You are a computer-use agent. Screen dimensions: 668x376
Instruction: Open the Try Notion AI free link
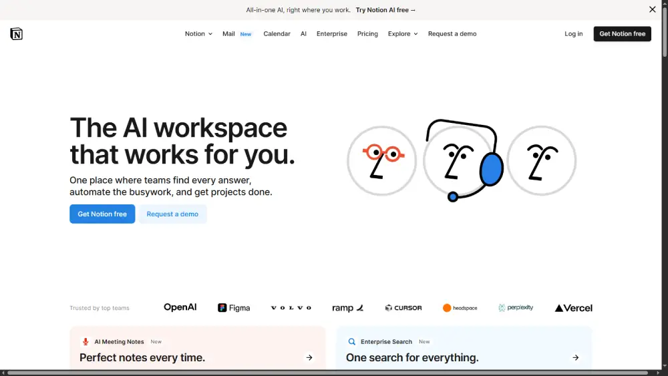click(x=385, y=10)
